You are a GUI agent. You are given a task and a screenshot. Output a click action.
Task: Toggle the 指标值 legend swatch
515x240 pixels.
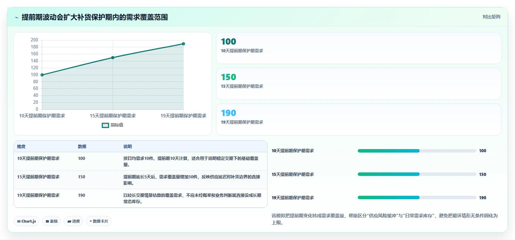click(x=105, y=125)
